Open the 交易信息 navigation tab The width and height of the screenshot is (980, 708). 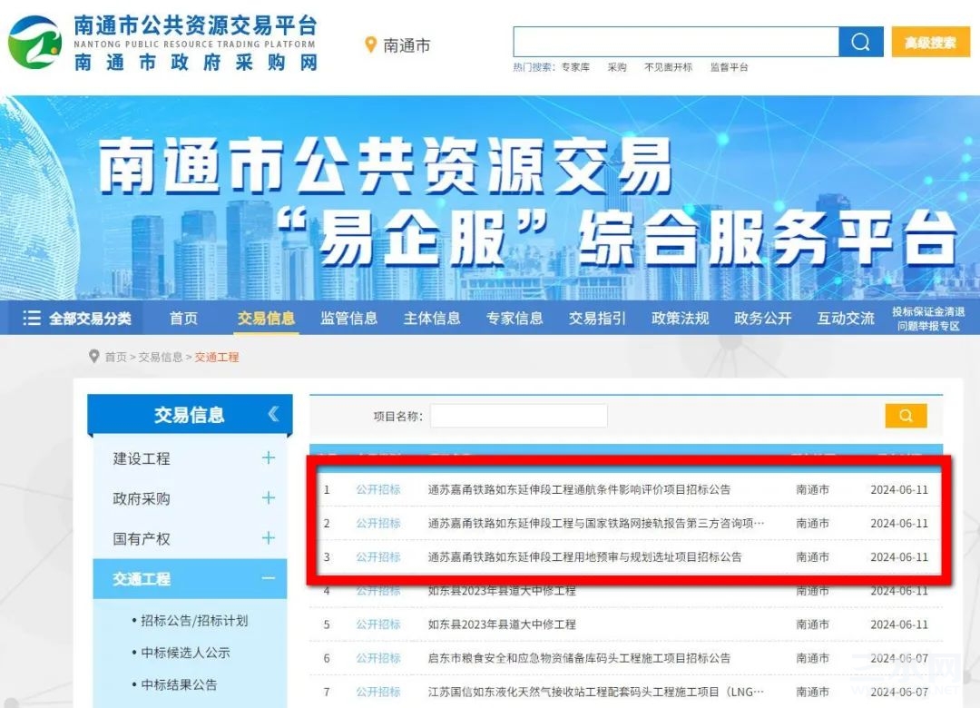(266, 319)
